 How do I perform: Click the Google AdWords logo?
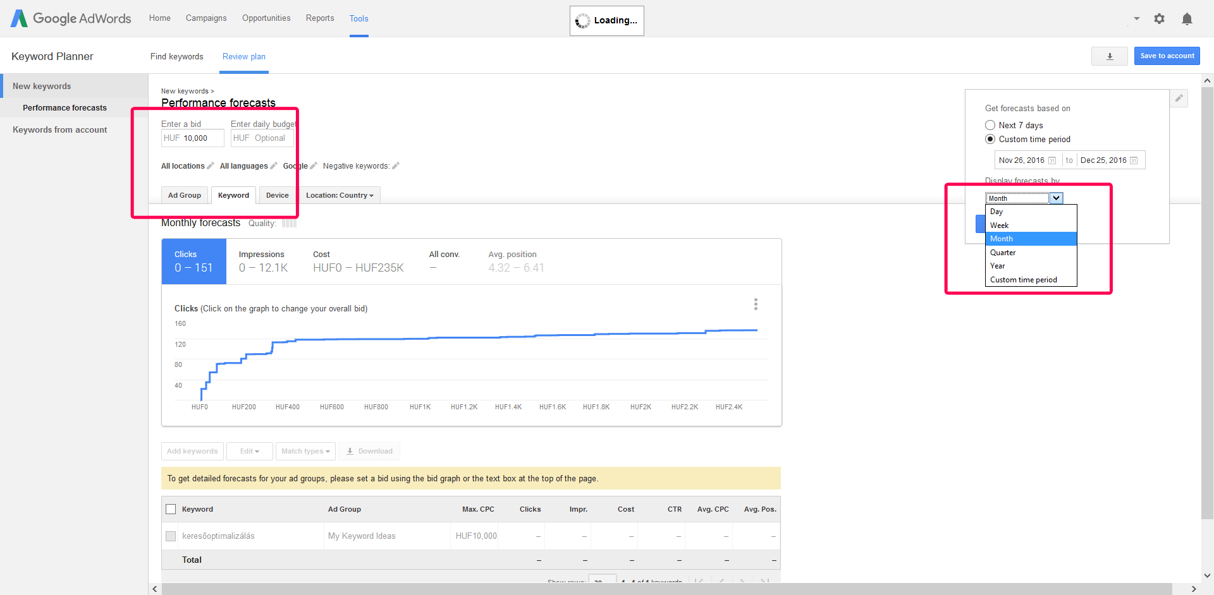pyautogui.click(x=71, y=18)
